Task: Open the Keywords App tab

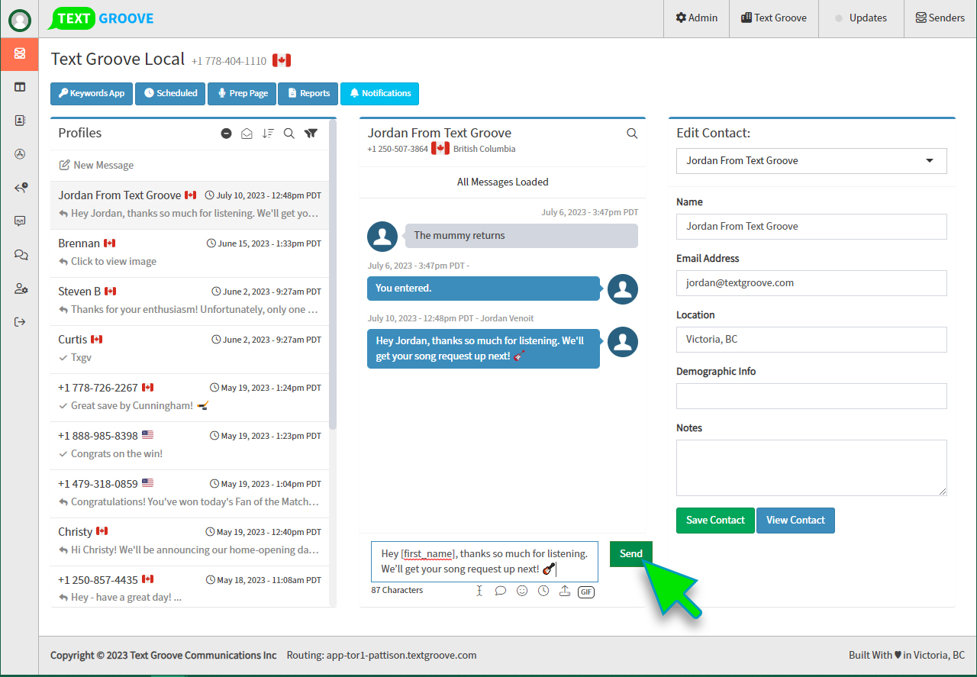Action: point(92,93)
